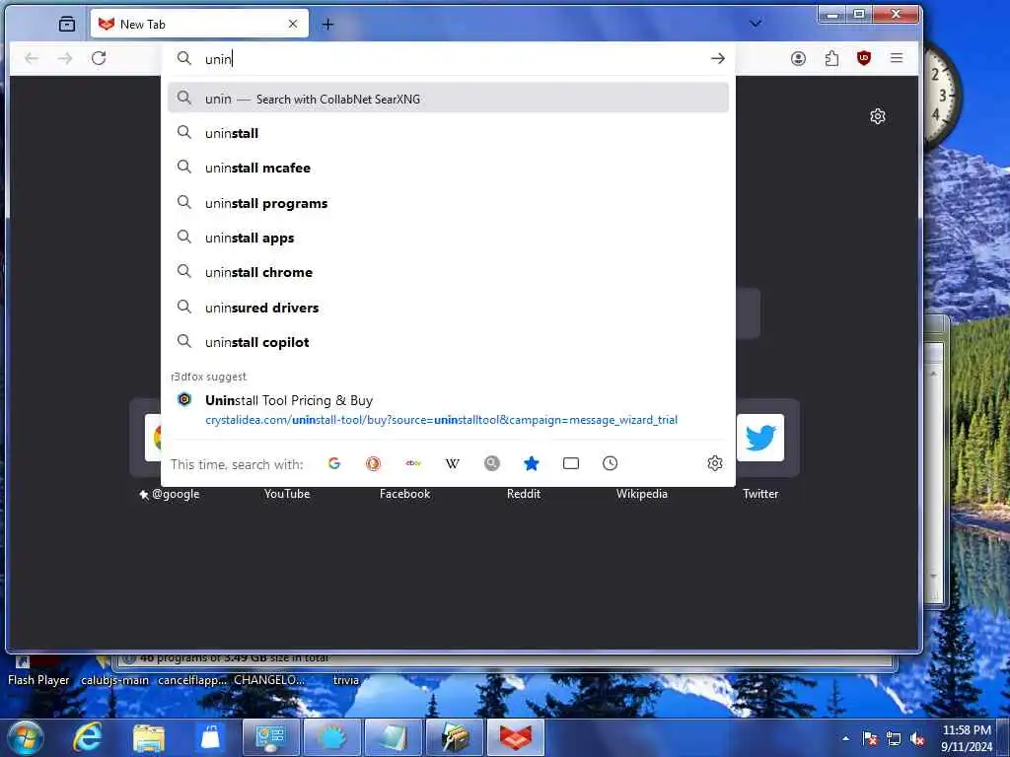Show hidden tray icons arrow
The height and width of the screenshot is (757, 1010).
(x=845, y=739)
